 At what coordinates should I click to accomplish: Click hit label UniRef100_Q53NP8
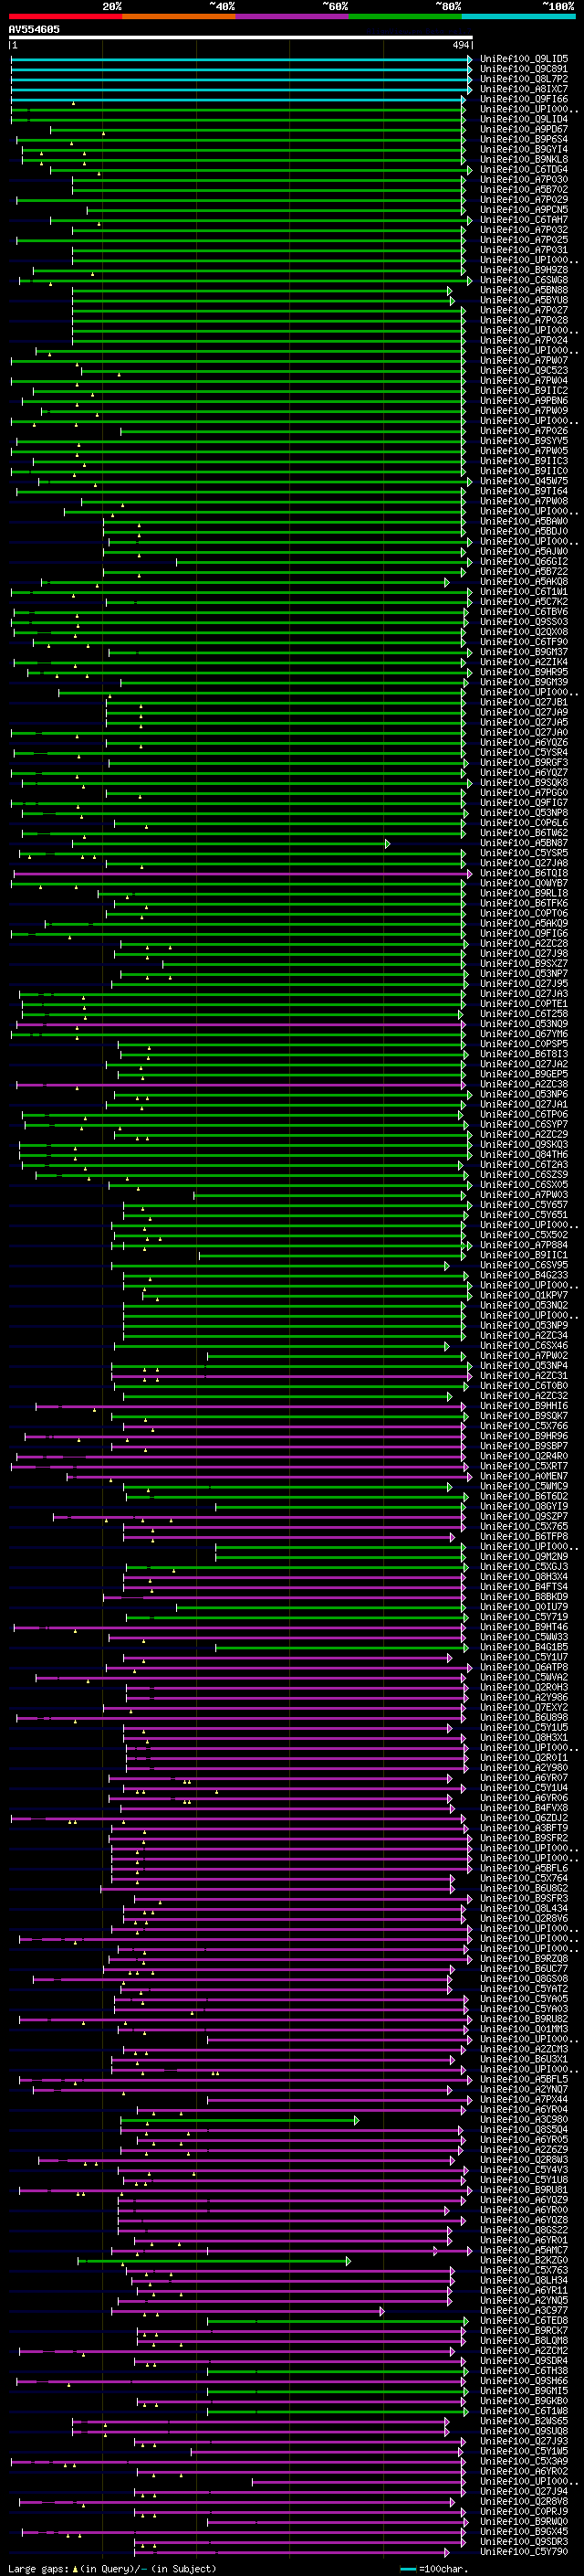click(524, 812)
